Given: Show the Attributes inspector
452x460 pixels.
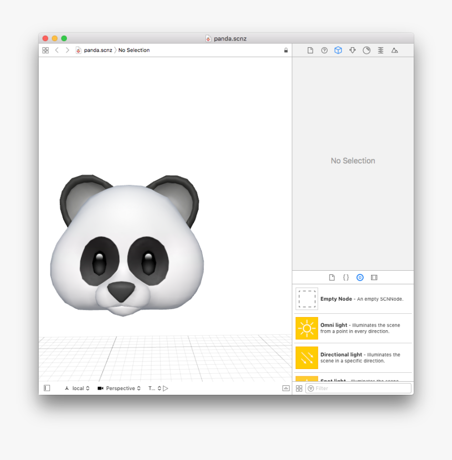Looking at the screenshot, I should [x=353, y=50].
